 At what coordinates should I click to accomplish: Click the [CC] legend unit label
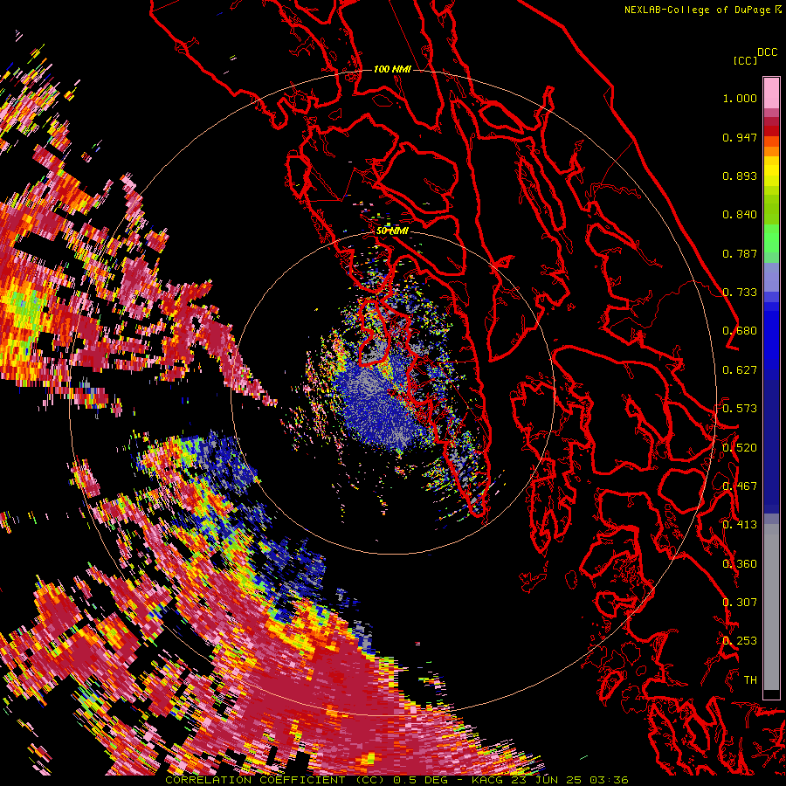(745, 60)
